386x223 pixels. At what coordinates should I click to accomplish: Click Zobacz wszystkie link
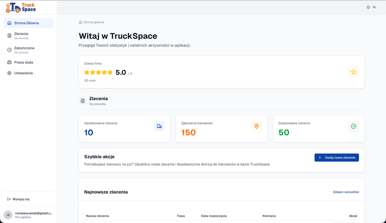tap(346, 192)
